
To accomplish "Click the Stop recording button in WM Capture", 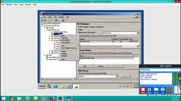I will 143,90.
